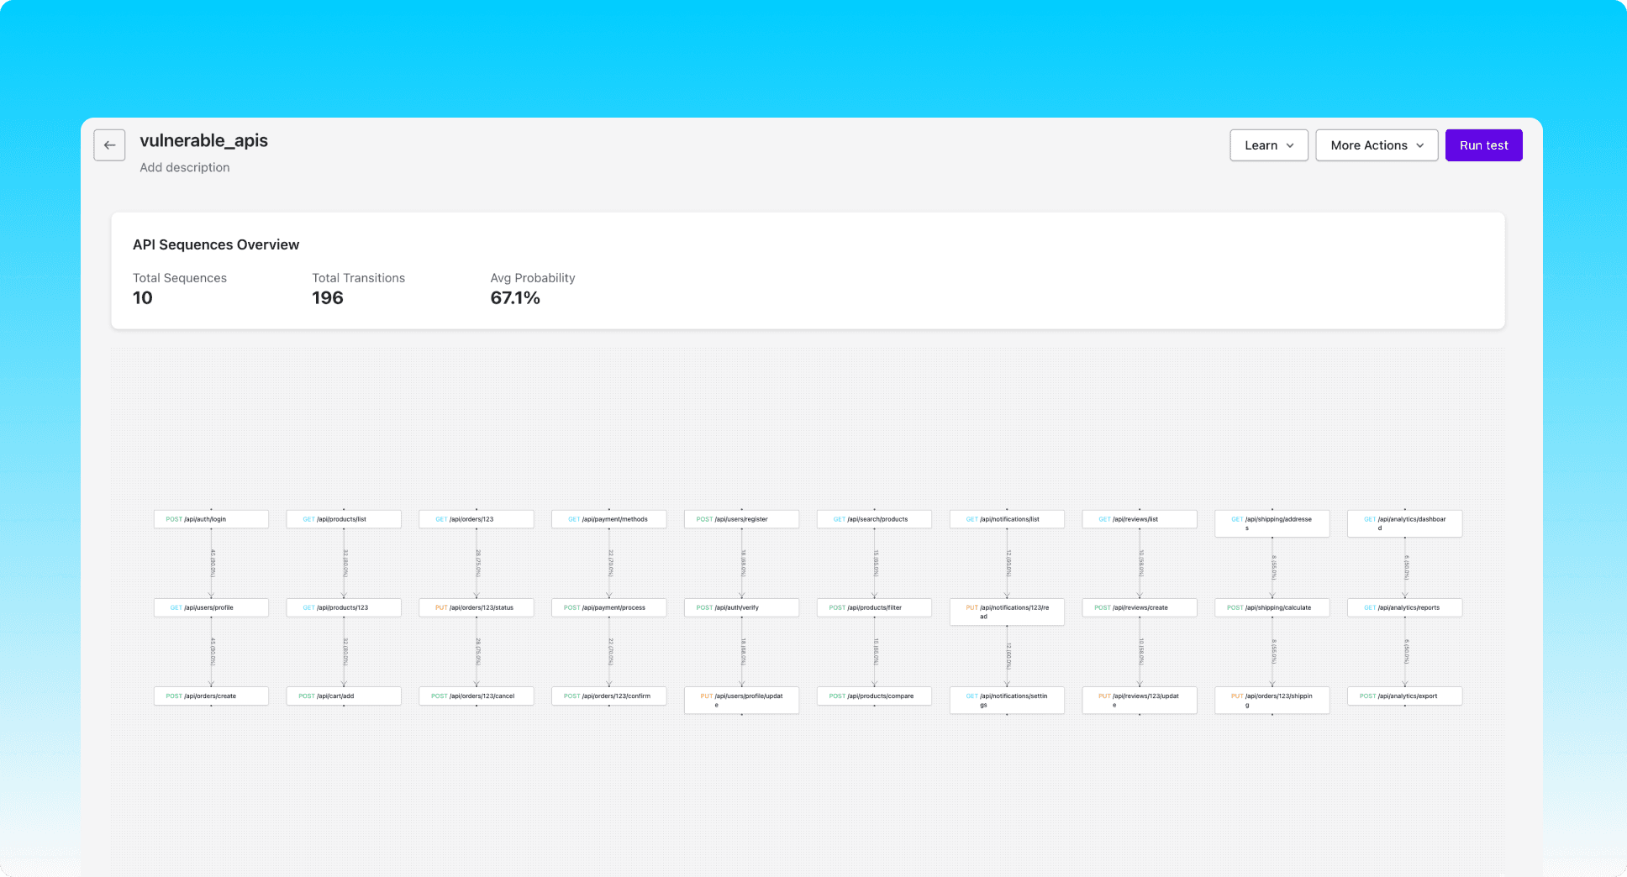This screenshot has height=877, width=1627.
Task: Expand the More Actions dropdown
Action: tap(1377, 145)
